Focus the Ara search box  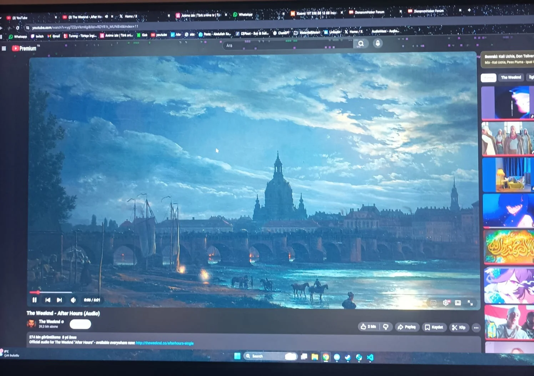tap(288, 45)
